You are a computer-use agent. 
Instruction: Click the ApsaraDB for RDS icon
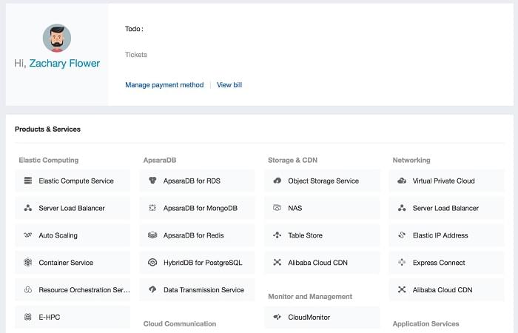point(152,181)
